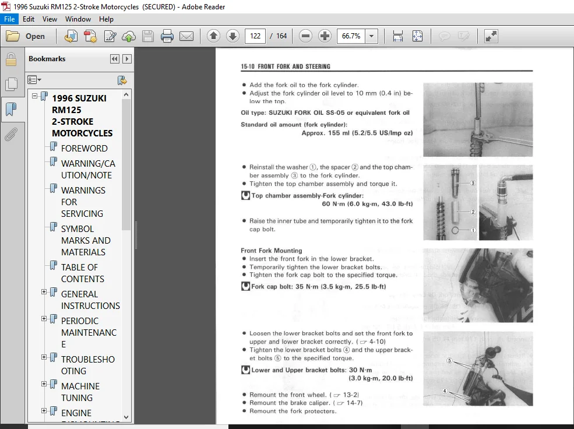Open the Attachments paperclip panel
This screenshot has height=429, width=574.
pyautogui.click(x=11, y=134)
